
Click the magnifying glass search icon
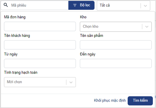(6, 5)
